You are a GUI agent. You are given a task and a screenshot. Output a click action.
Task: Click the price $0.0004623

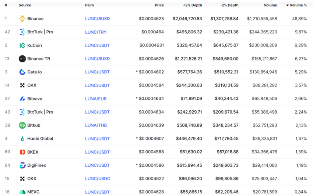[151, 19]
